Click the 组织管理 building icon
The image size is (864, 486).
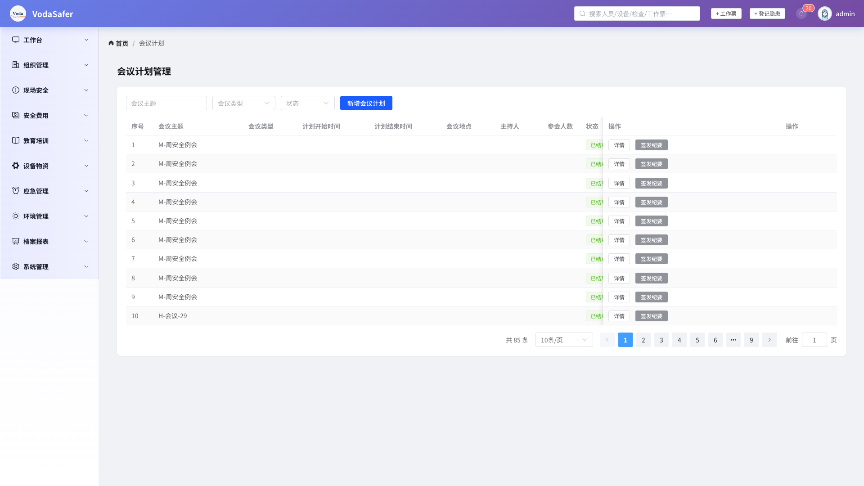[16, 65]
